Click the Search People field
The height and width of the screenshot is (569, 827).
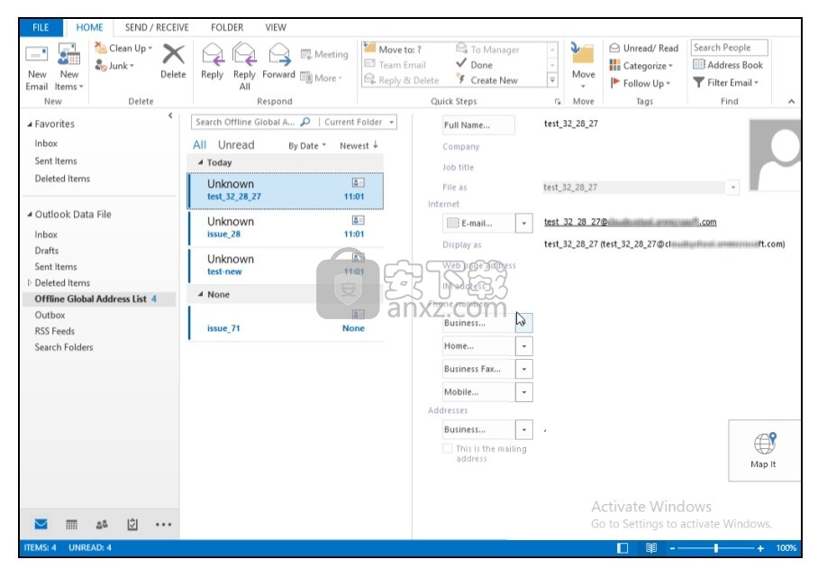729,48
